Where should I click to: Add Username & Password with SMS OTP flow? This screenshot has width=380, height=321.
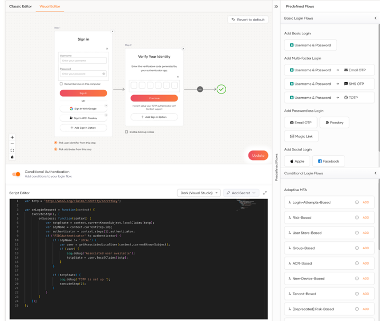click(329, 84)
